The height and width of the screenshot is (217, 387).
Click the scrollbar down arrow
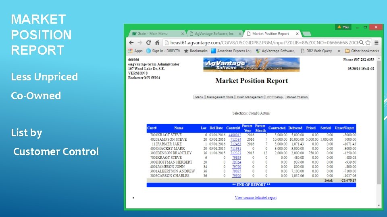coord(379,205)
